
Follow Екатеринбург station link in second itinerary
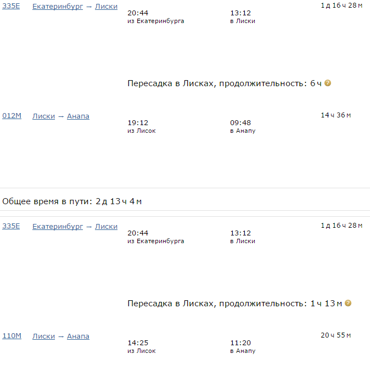[x=58, y=226]
